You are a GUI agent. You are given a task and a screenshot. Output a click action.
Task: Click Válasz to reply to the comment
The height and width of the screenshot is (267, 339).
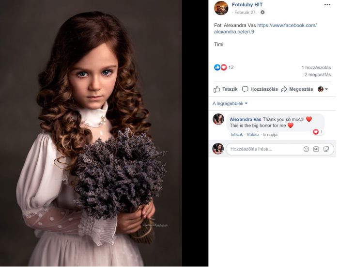[x=253, y=135]
